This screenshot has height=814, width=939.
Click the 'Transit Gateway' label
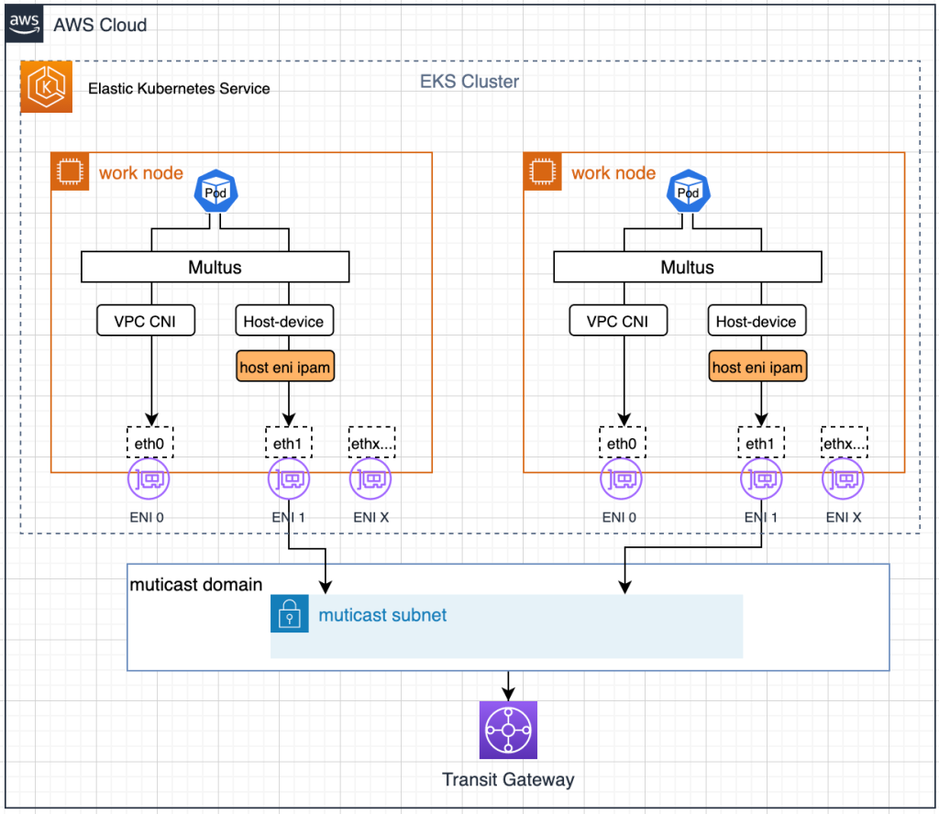click(x=508, y=779)
